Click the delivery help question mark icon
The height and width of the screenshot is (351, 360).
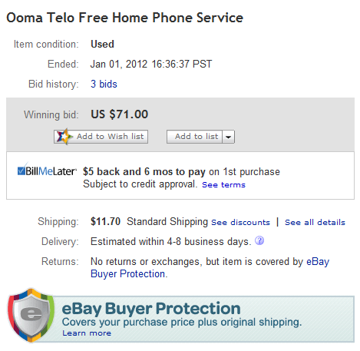tap(259, 240)
